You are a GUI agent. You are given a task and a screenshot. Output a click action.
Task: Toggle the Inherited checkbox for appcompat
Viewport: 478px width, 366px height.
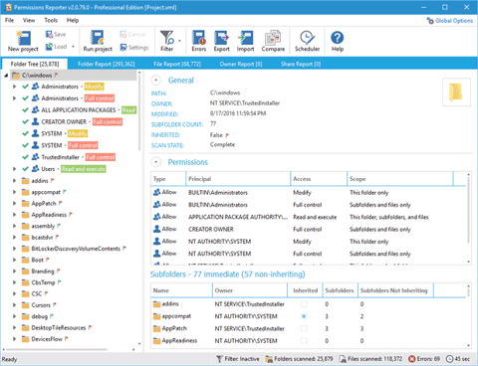click(304, 316)
